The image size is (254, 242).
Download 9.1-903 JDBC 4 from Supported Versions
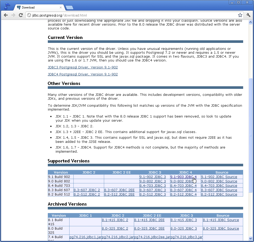coord(183,177)
